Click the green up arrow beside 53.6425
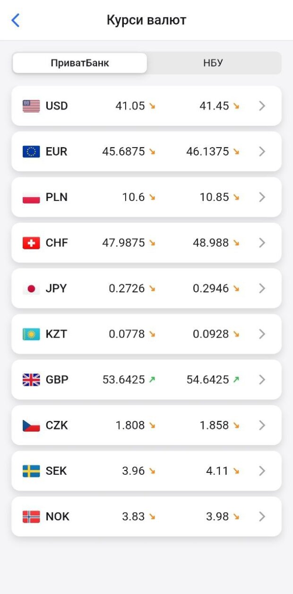293x594 pixels. (x=152, y=380)
